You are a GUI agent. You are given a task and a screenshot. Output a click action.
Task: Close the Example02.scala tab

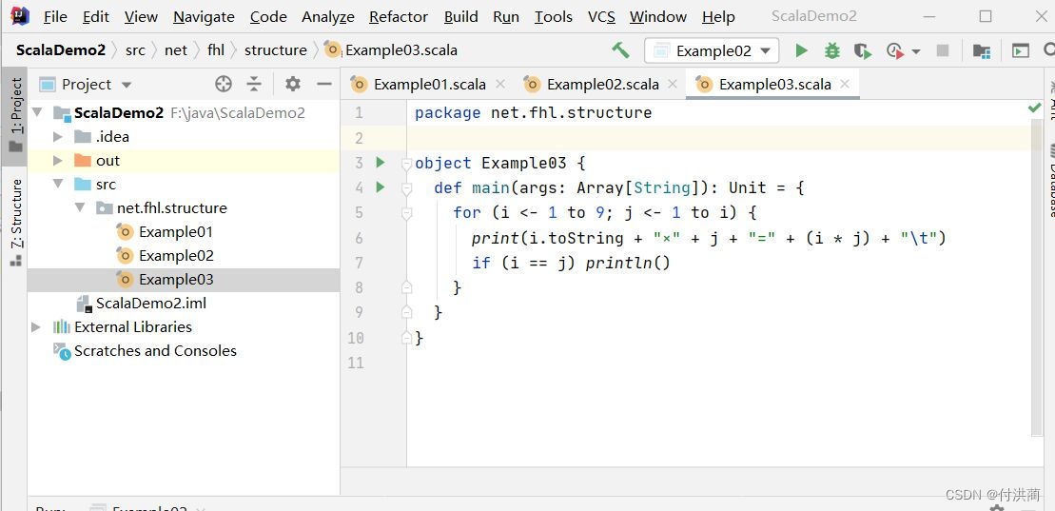673,84
